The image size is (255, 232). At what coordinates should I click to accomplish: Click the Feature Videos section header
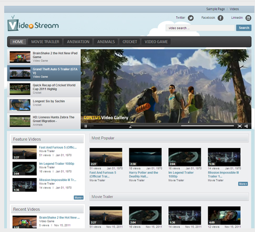[x=47, y=139]
